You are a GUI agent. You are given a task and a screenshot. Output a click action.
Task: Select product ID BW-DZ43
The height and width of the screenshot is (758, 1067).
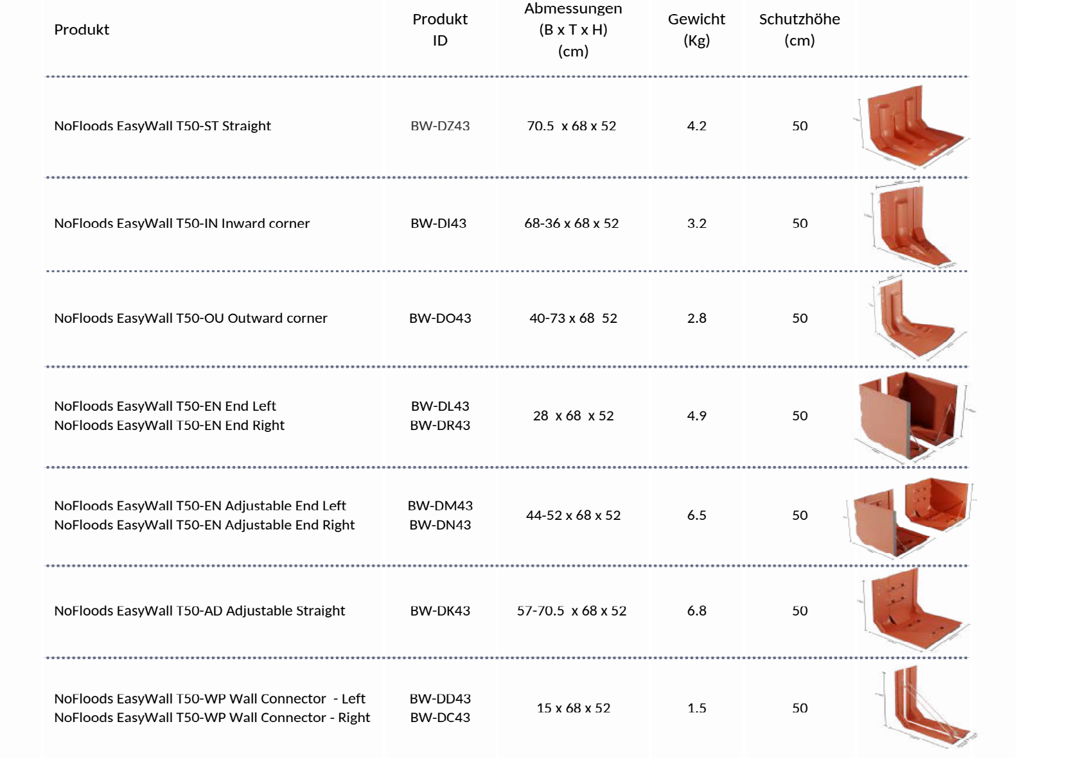click(x=440, y=126)
